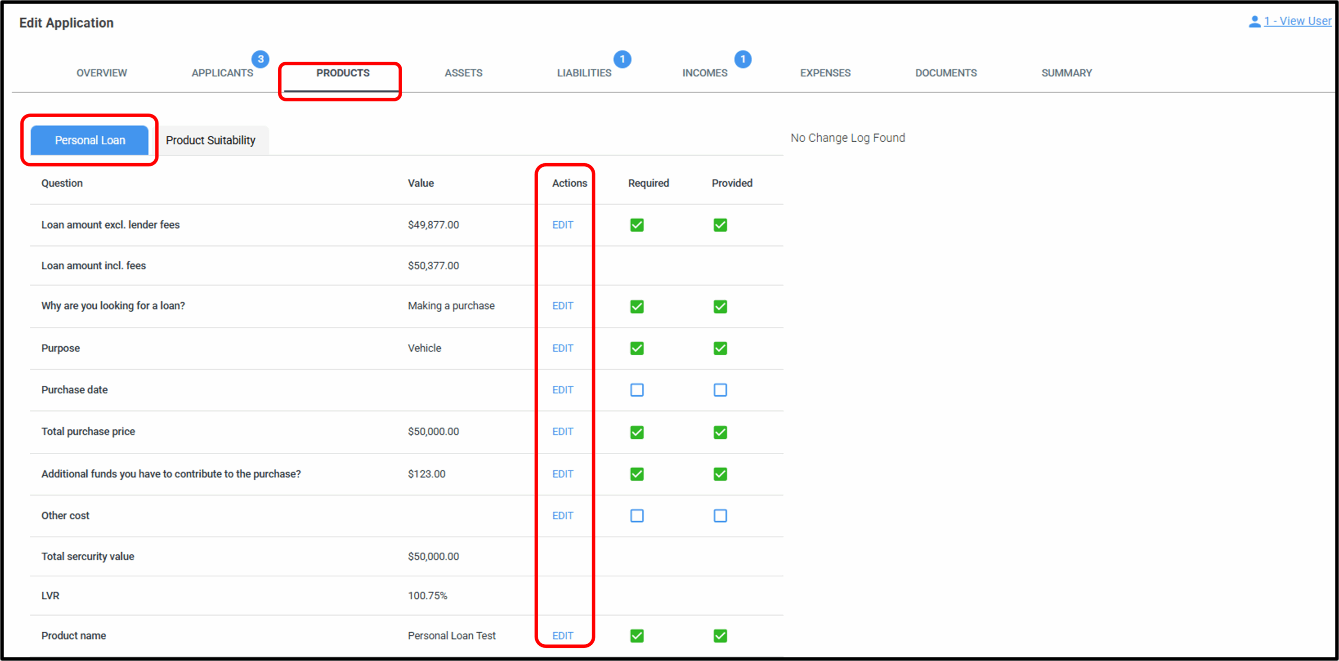
Task: Go to the Summary tab
Action: [x=1066, y=73]
